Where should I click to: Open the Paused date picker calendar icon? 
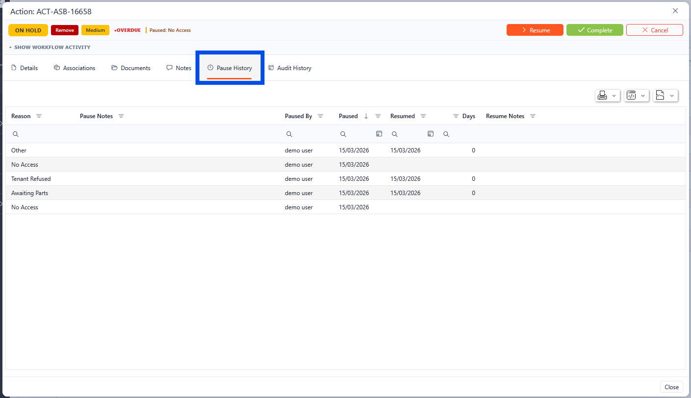pyautogui.click(x=379, y=134)
